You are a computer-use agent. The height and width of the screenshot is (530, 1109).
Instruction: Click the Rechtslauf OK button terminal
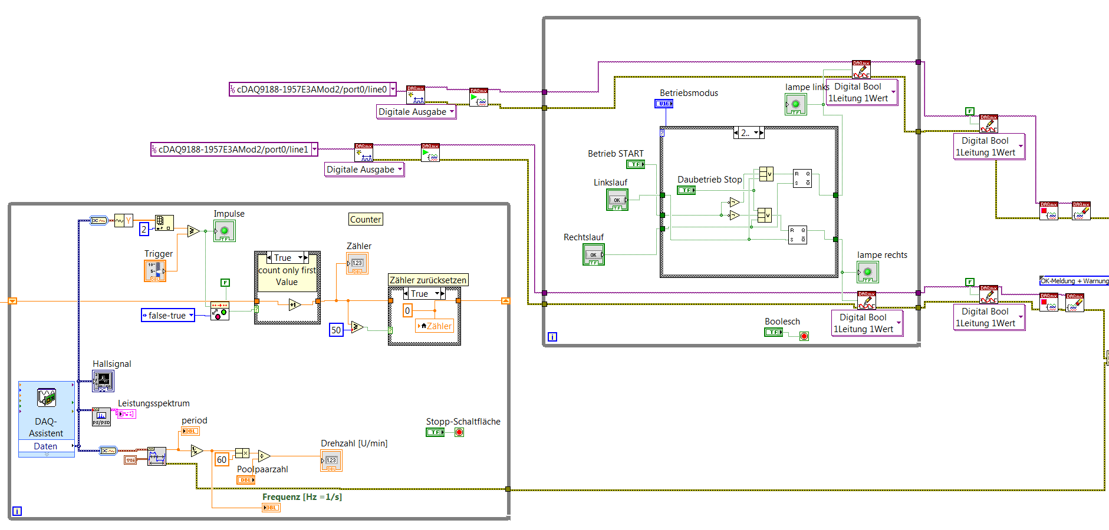[x=594, y=254]
